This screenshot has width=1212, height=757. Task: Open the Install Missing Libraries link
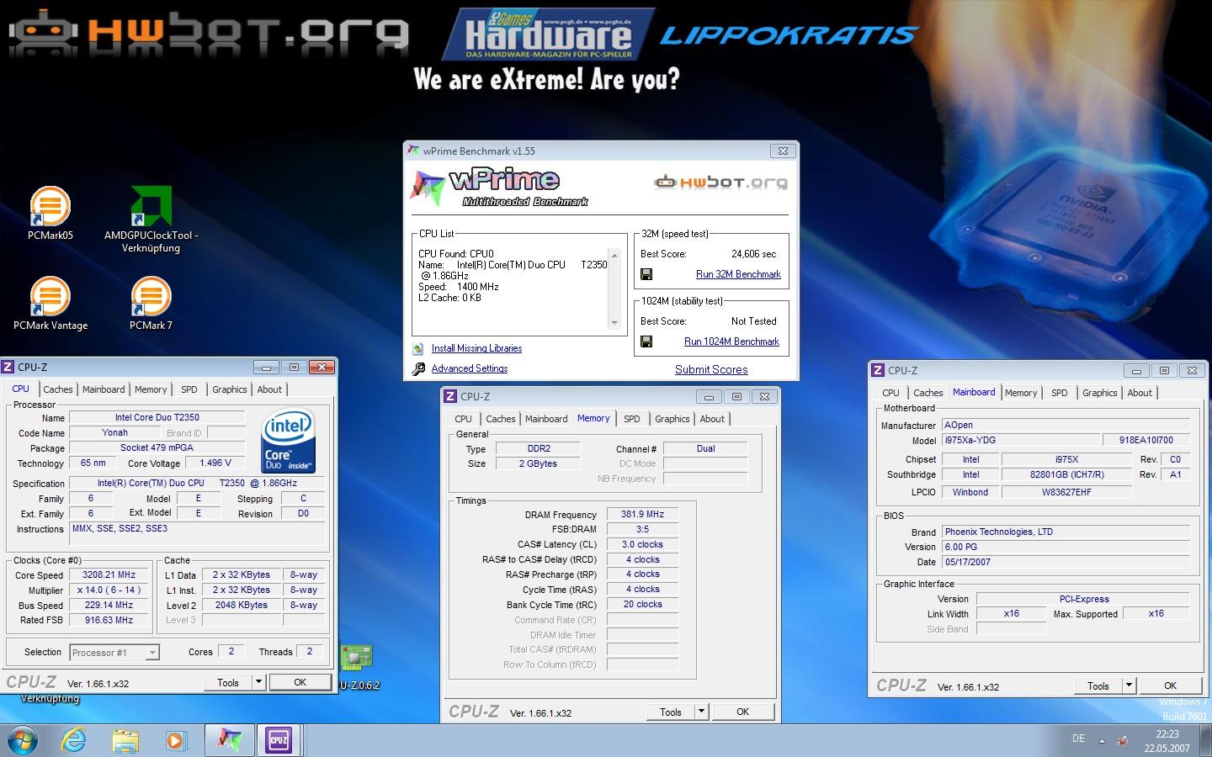coord(476,348)
